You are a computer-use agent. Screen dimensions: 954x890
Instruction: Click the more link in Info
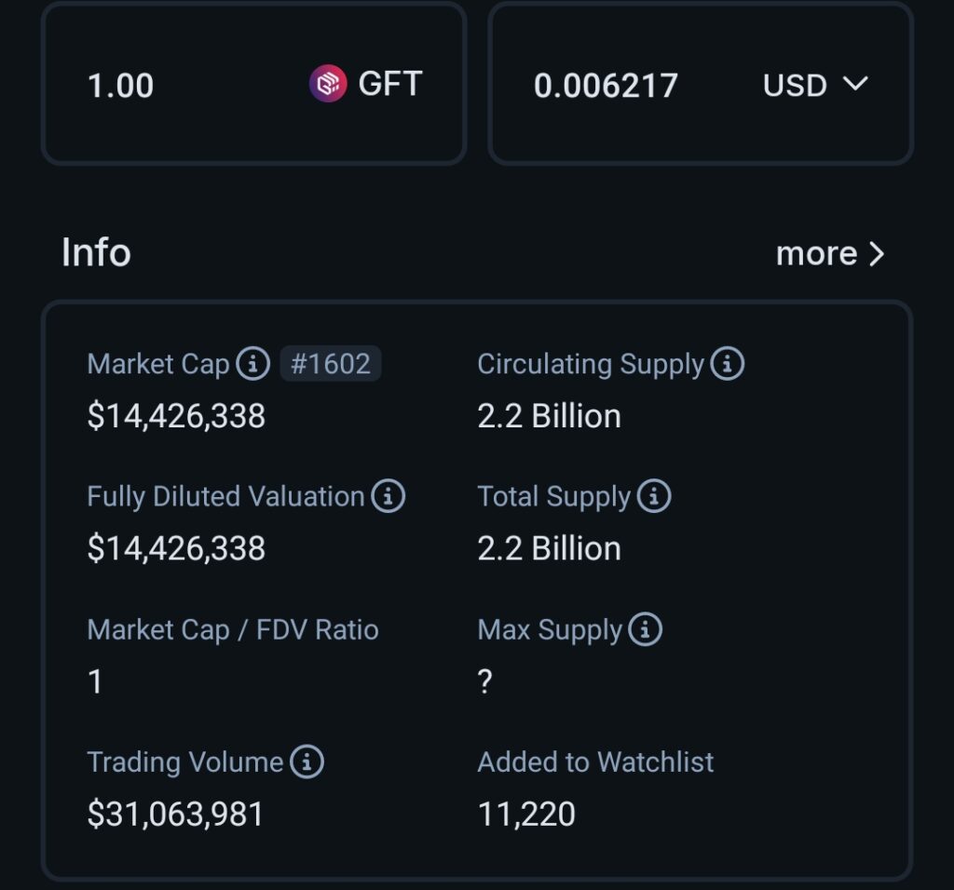pyautogui.click(x=816, y=253)
